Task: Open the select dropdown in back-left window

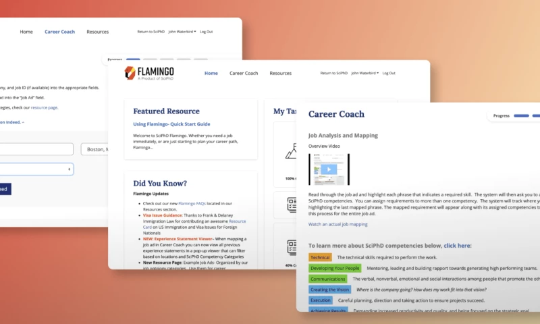Action: [36, 169]
